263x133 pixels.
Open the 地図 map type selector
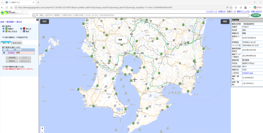coord(44,22)
